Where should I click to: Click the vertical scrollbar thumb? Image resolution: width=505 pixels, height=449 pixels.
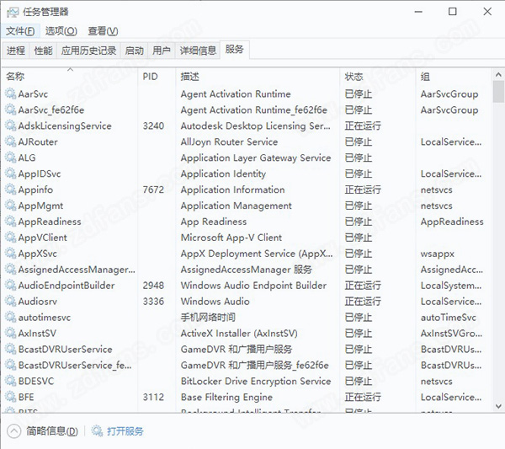tap(498, 92)
